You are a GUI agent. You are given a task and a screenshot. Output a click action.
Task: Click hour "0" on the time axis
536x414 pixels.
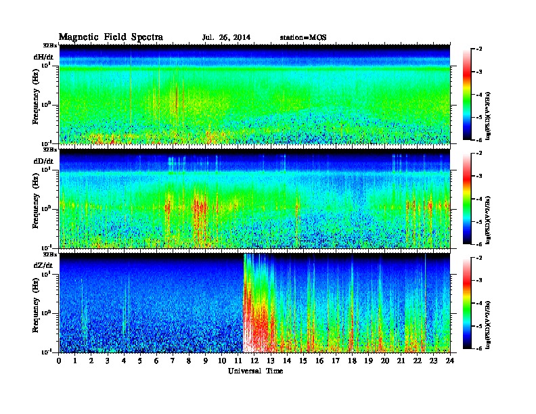coord(59,361)
